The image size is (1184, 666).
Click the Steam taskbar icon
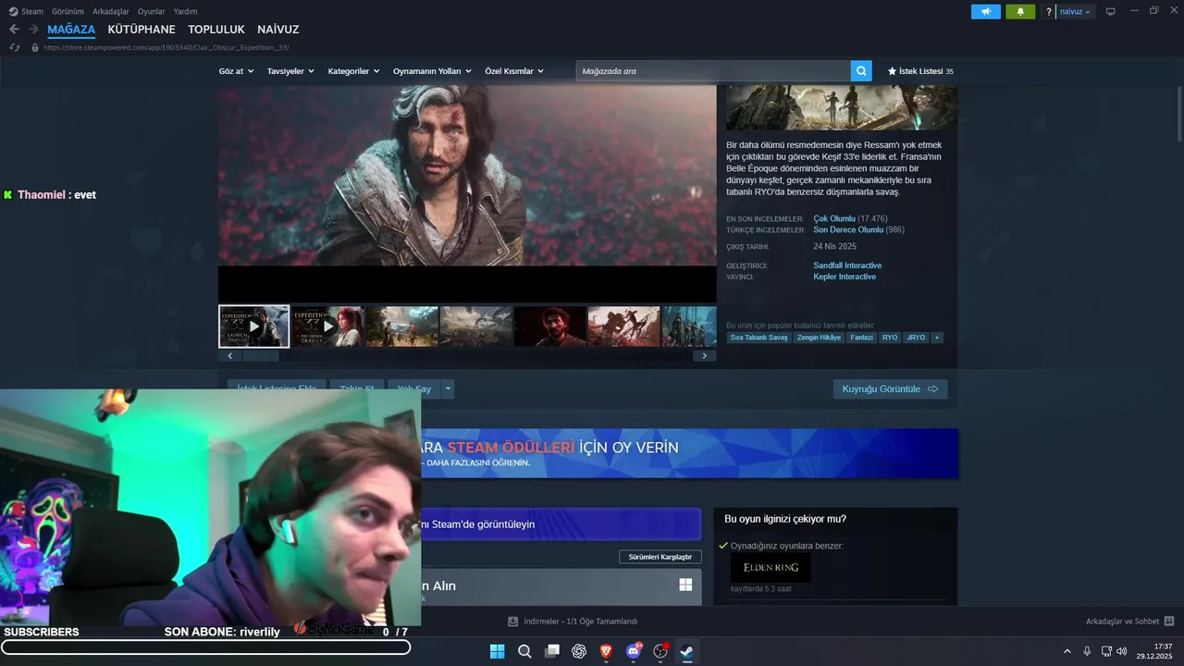687,651
